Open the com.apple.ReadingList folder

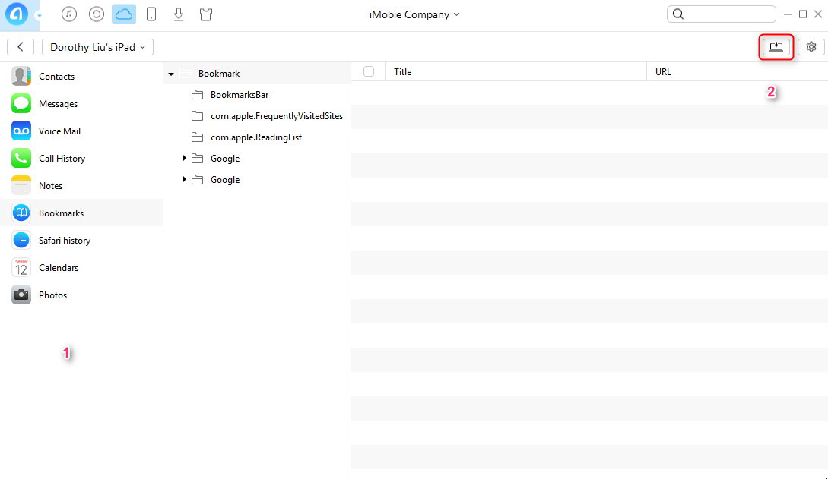(256, 137)
